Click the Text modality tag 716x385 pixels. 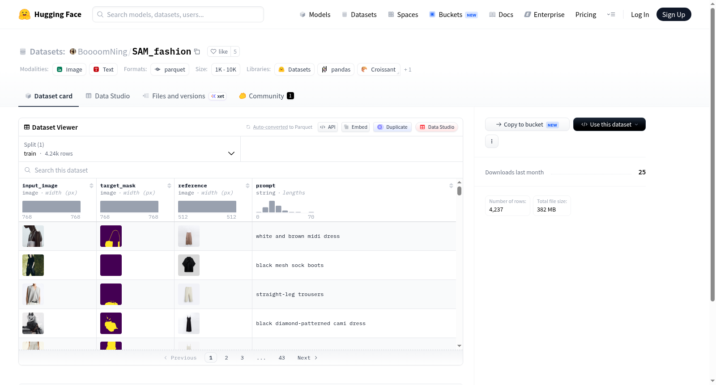click(103, 69)
